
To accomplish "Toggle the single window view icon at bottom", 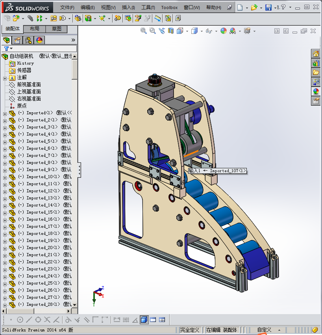I will pyautogui.click(x=153, y=320).
